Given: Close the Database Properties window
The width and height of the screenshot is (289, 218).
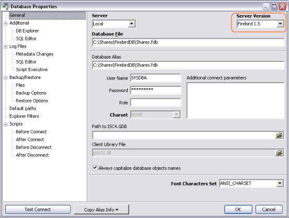Looking at the screenshot, I should pos(282,7).
